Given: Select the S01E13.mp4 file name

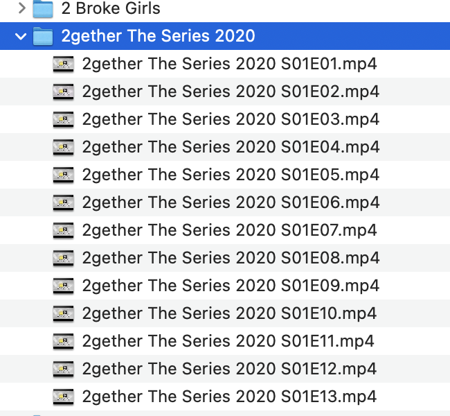Looking at the screenshot, I should [x=228, y=397].
